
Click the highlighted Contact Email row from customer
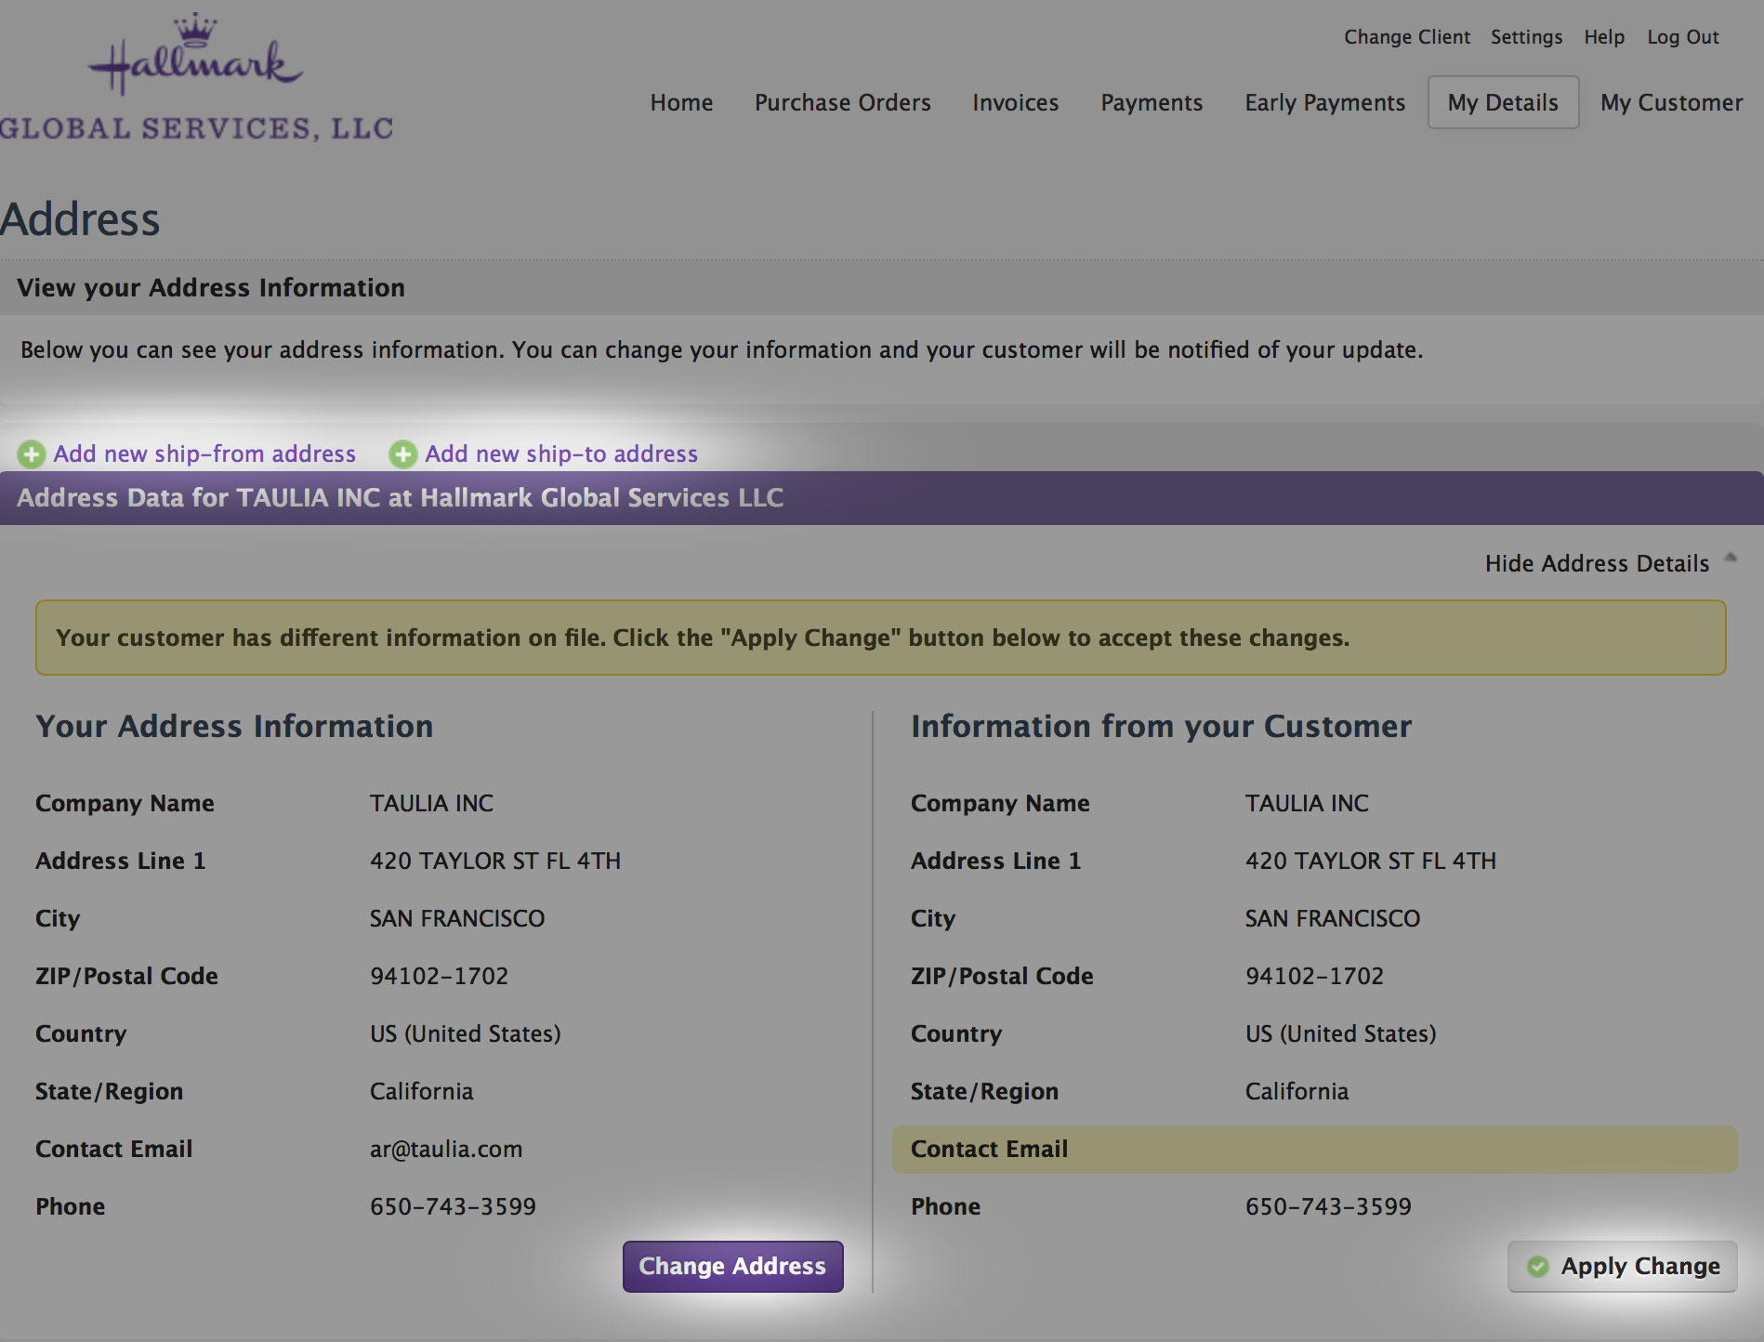tap(1314, 1150)
